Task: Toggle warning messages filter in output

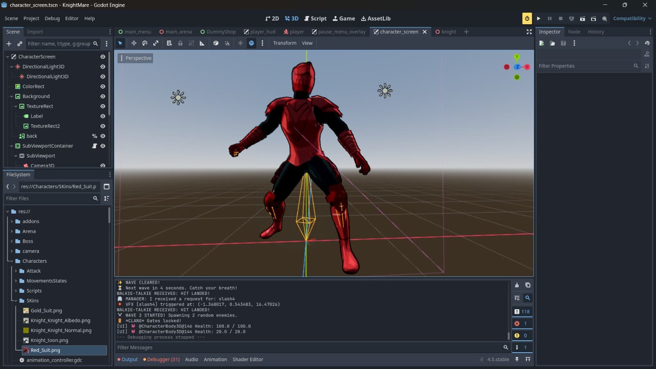Action: point(522,335)
